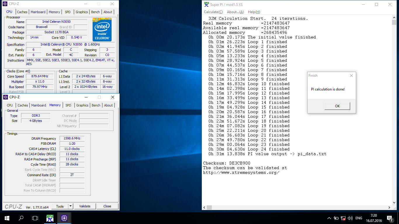Open Task View on the taskbar
Image resolution: width=399 pixels, height=224 pixels.
coord(35,218)
